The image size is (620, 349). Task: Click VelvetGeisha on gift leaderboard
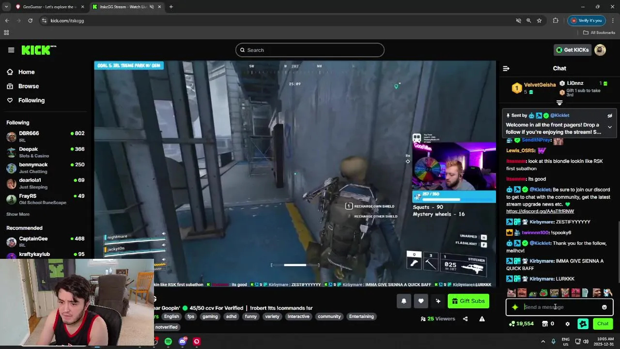[x=540, y=85]
